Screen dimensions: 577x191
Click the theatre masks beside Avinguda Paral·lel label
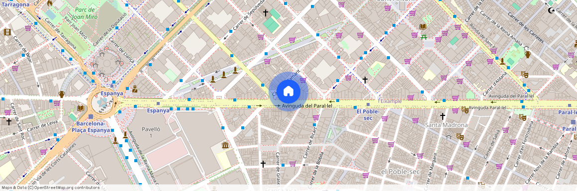[465, 109]
